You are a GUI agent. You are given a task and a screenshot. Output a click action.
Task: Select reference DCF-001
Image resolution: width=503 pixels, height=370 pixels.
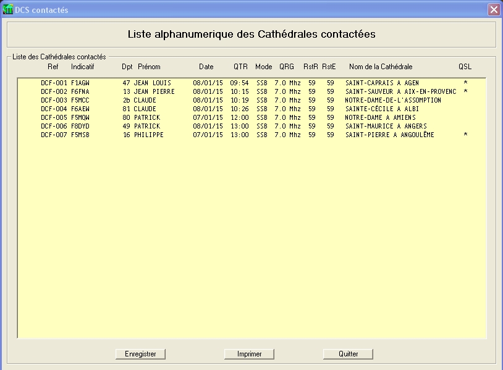[x=54, y=83]
